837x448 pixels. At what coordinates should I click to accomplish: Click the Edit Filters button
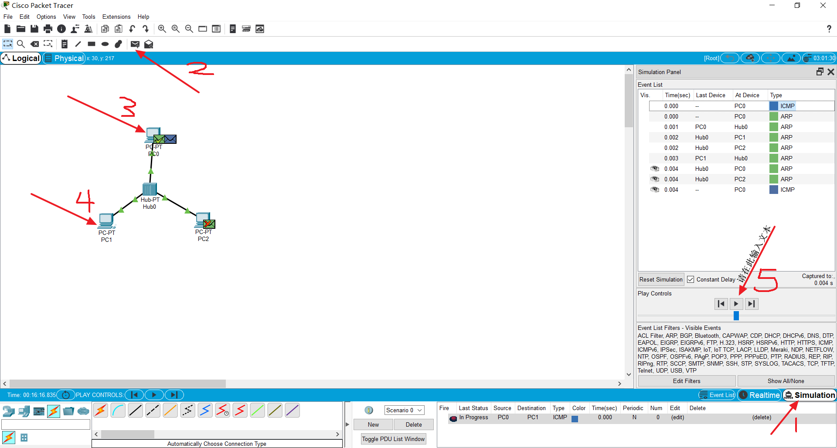[686, 381]
